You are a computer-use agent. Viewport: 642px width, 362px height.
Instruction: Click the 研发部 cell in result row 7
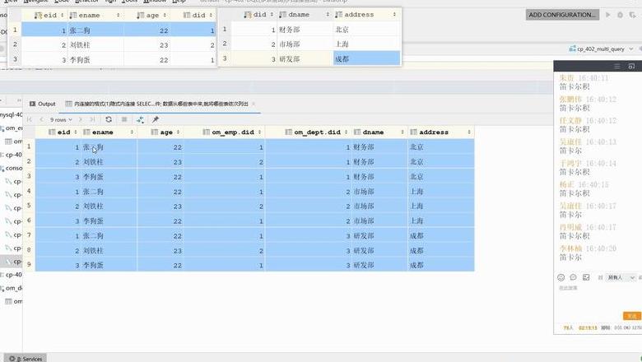[379, 236]
